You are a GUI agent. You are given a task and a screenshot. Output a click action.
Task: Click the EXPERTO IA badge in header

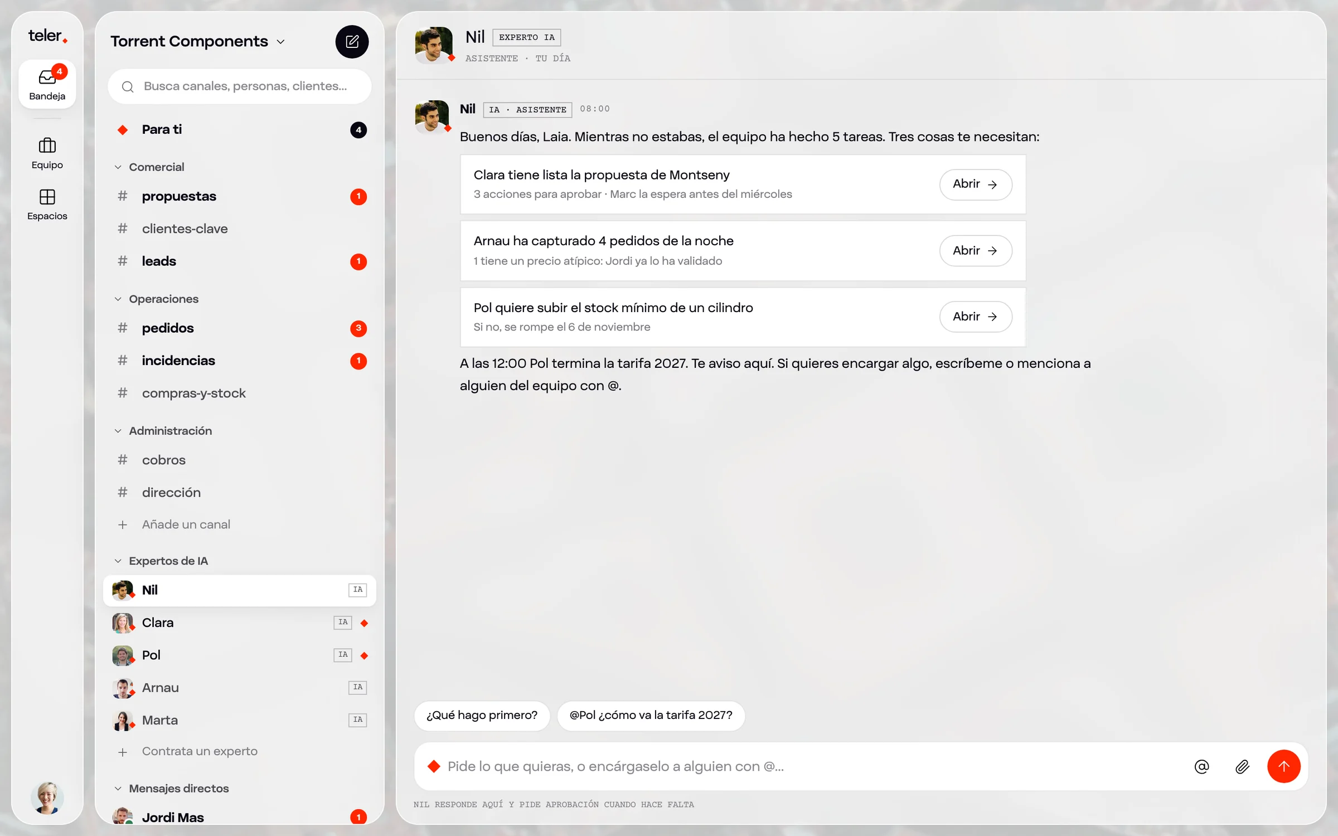[x=526, y=37]
